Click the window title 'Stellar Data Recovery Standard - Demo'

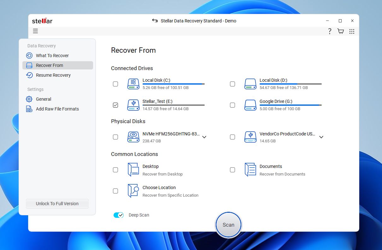[x=198, y=21]
